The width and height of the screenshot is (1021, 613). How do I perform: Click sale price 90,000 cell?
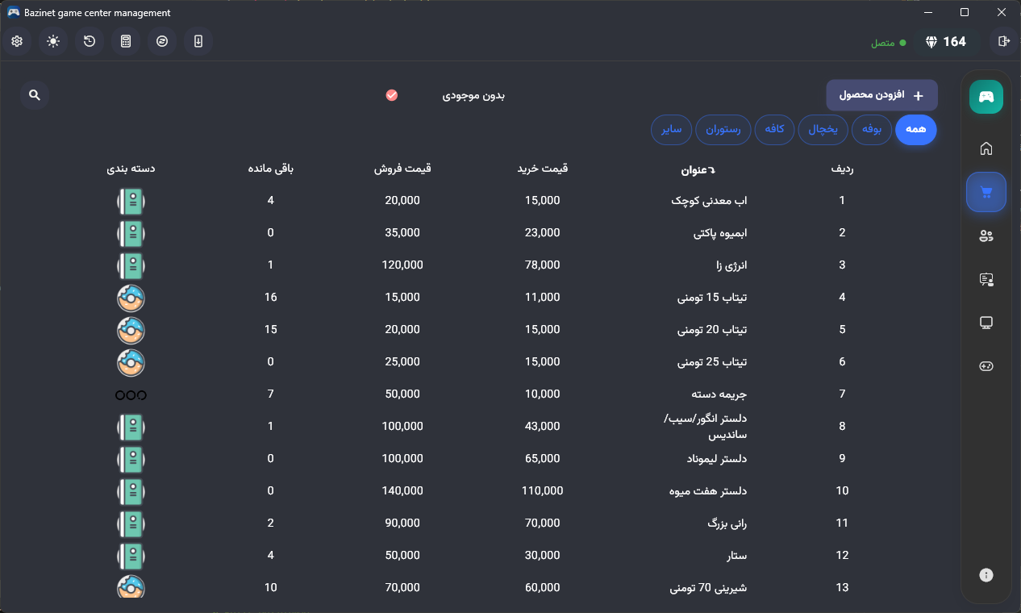point(402,523)
